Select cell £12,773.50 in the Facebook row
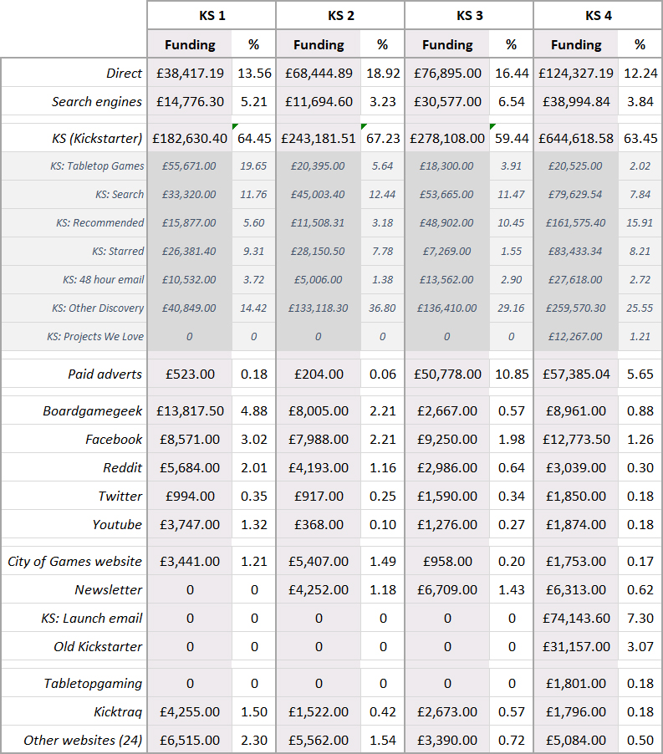The image size is (663, 754). click(x=576, y=440)
